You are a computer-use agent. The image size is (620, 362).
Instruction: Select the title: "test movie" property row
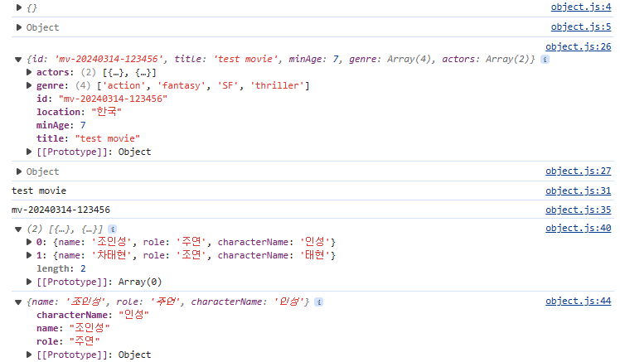coord(88,138)
